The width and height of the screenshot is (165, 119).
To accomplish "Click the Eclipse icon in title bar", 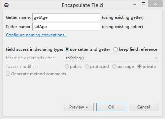I will click(x=6, y=5).
